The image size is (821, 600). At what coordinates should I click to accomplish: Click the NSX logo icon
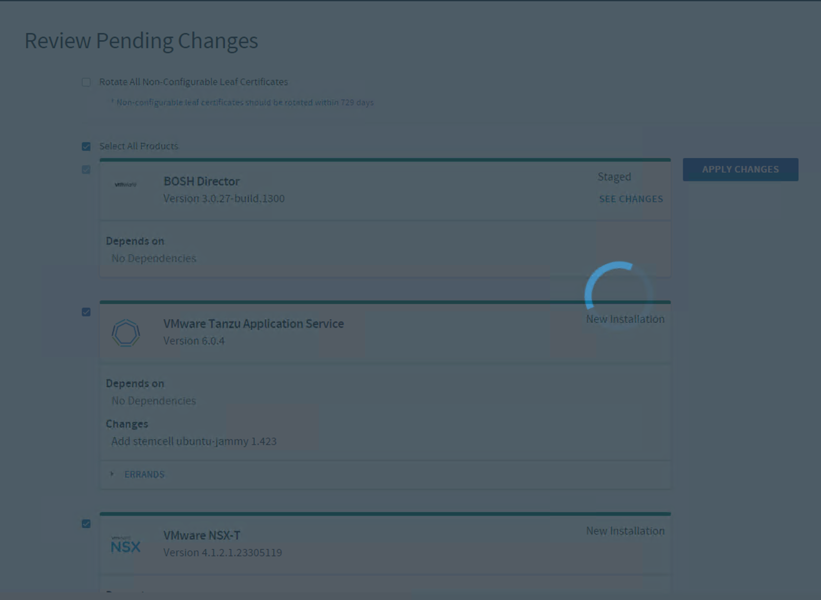pos(125,545)
